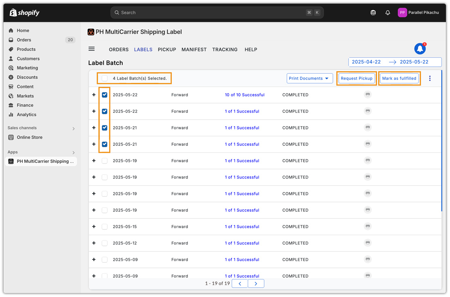The height and width of the screenshot is (297, 450).
Task: Click the '4 Label Batch(s) Selected.' text
Action: click(140, 79)
